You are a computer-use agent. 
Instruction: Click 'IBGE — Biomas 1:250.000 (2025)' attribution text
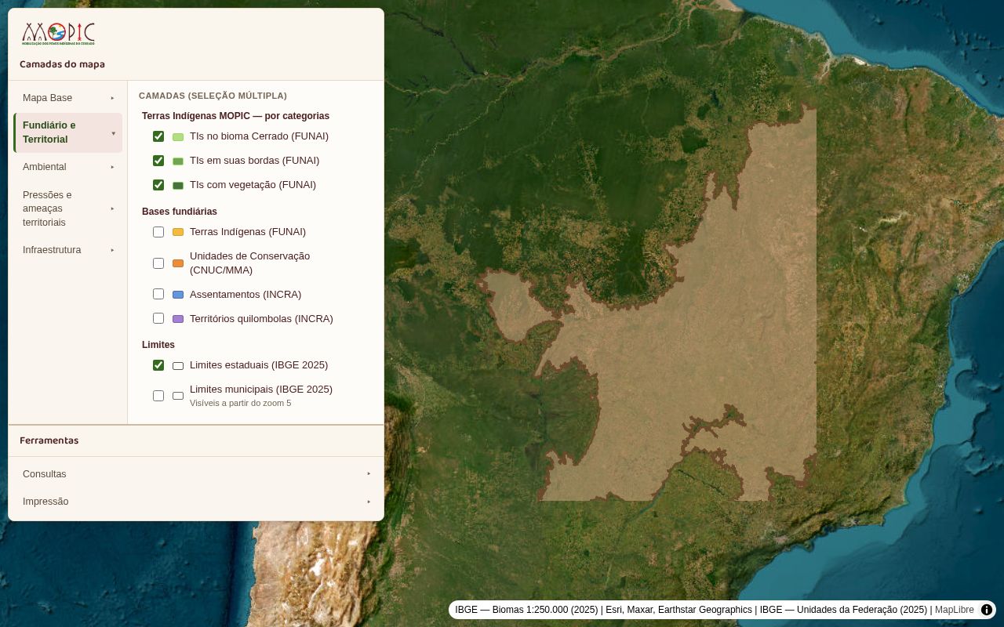(x=526, y=610)
